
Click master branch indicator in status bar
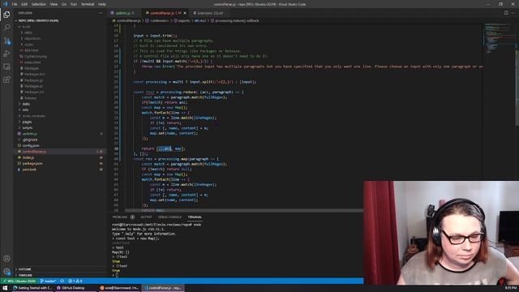tap(49, 281)
